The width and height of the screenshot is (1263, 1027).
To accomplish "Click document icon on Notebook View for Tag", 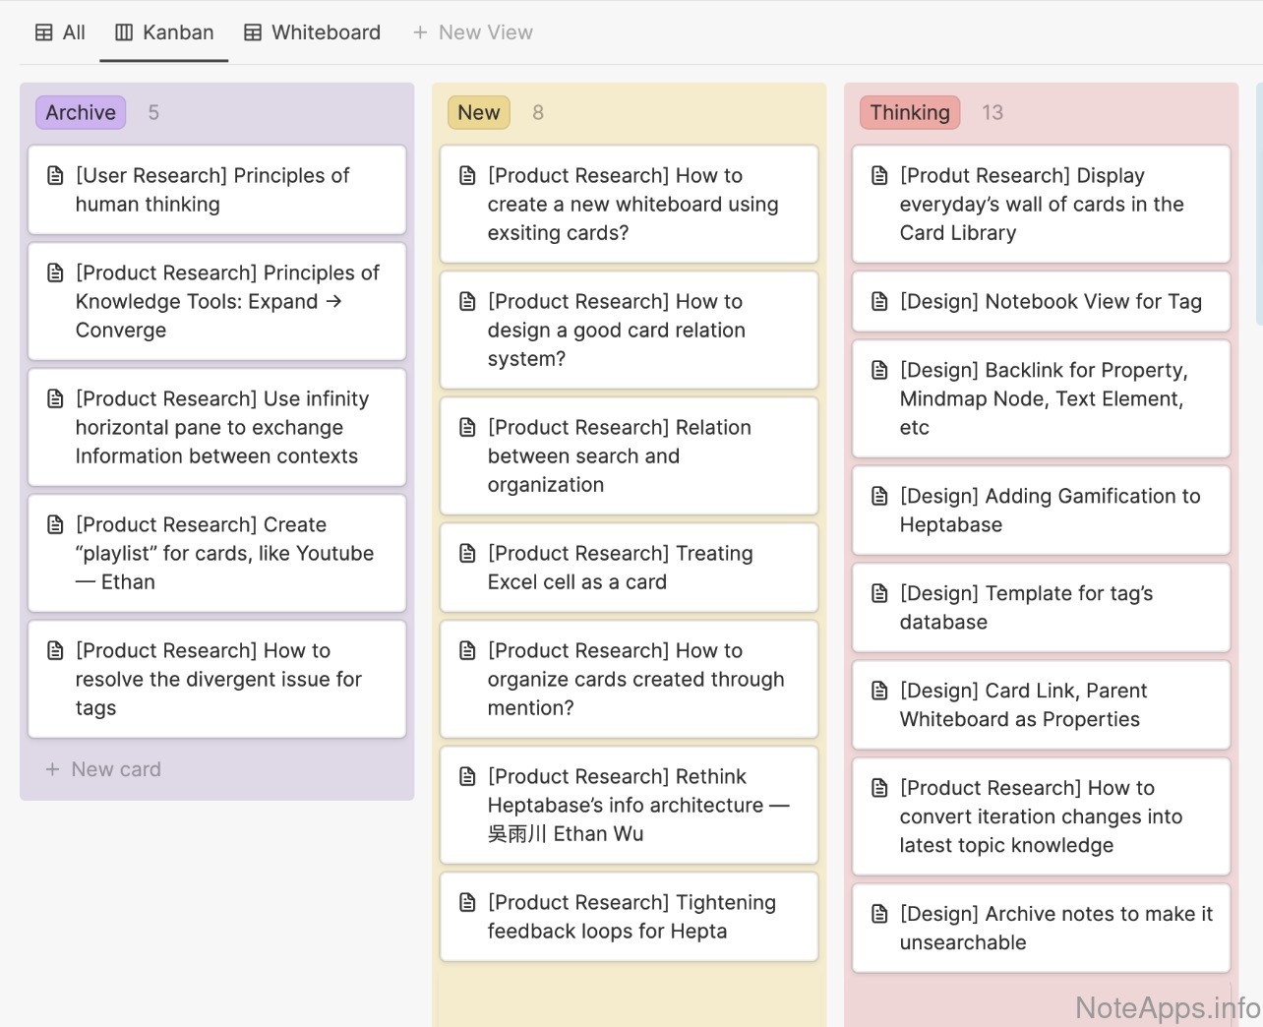I will 880,302.
